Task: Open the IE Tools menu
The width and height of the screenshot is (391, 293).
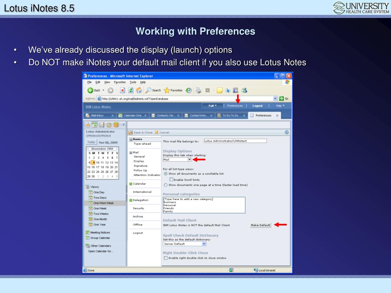Action: click(133, 82)
